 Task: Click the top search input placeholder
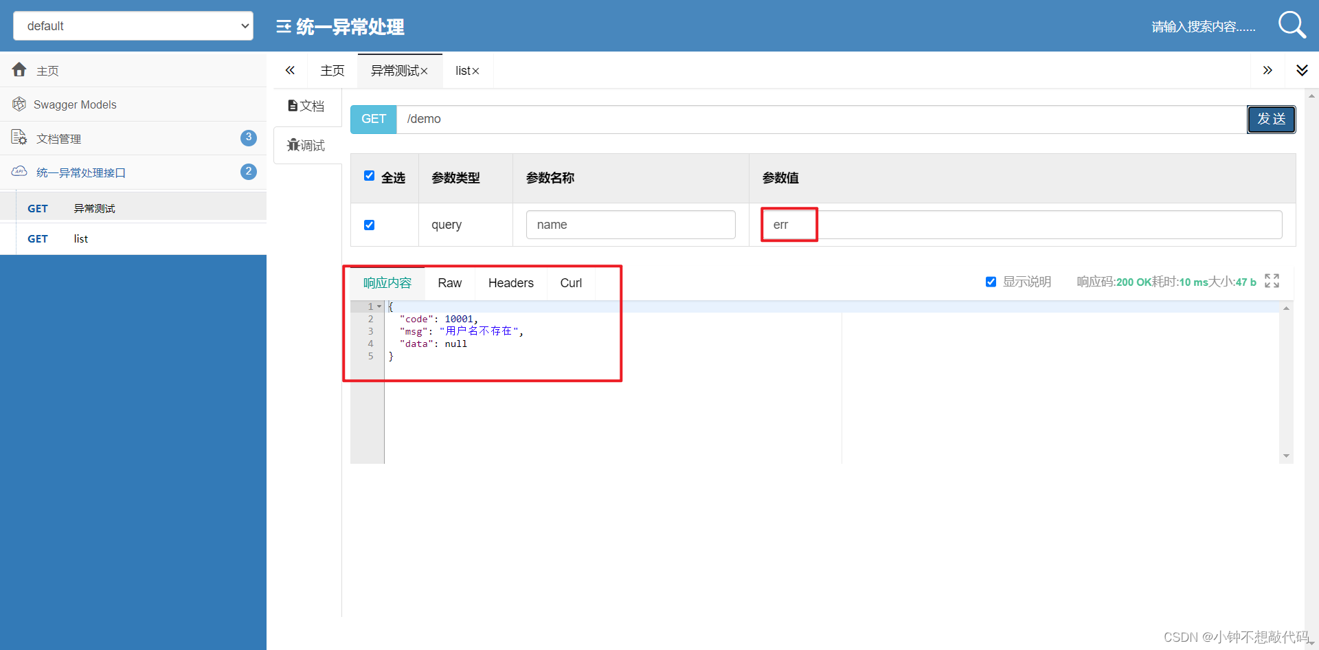pyautogui.click(x=1204, y=27)
